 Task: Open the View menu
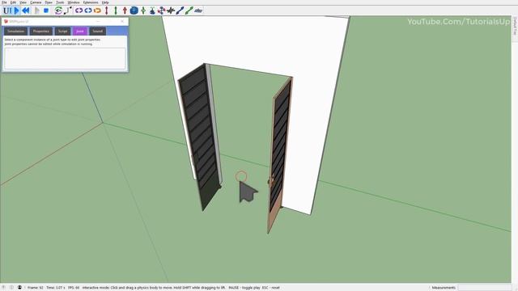point(23,2)
